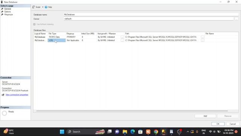Open the LOG file type cell dropdown
Image resolution: width=241 pixels, height=136 pixels.
pos(56,40)
